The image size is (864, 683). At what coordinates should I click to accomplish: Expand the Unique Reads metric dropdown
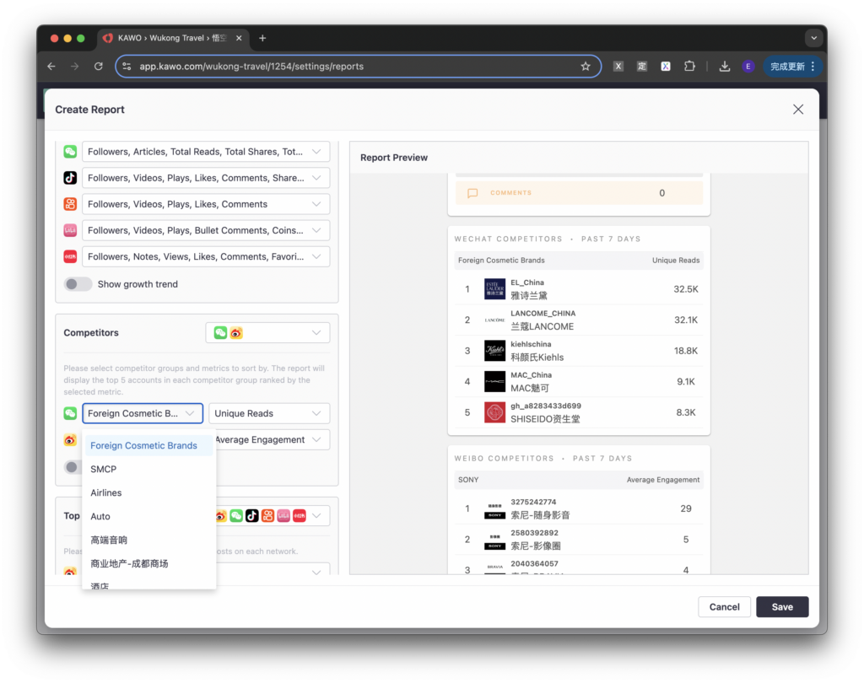pyautogui.click(x=268, y=413)
